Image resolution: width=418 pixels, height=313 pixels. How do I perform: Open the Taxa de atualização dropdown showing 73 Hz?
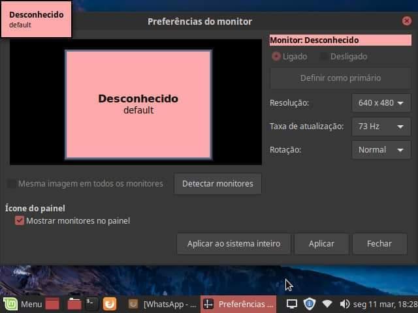pos(381,127)
